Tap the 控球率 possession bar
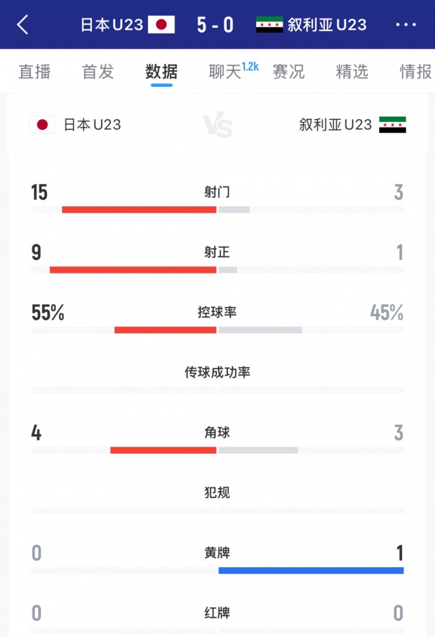The image size is (435, 637). 217,329
